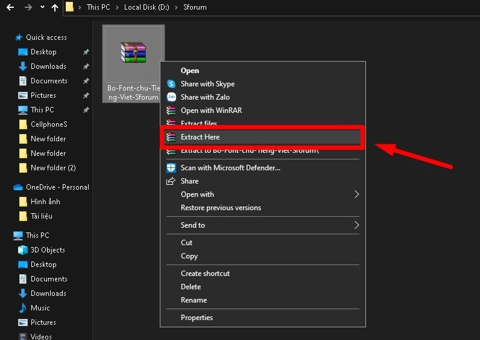480x340 pixels.
Task: Click the Downloads arrow icon under This PC
Action: (x=23, y=293)
